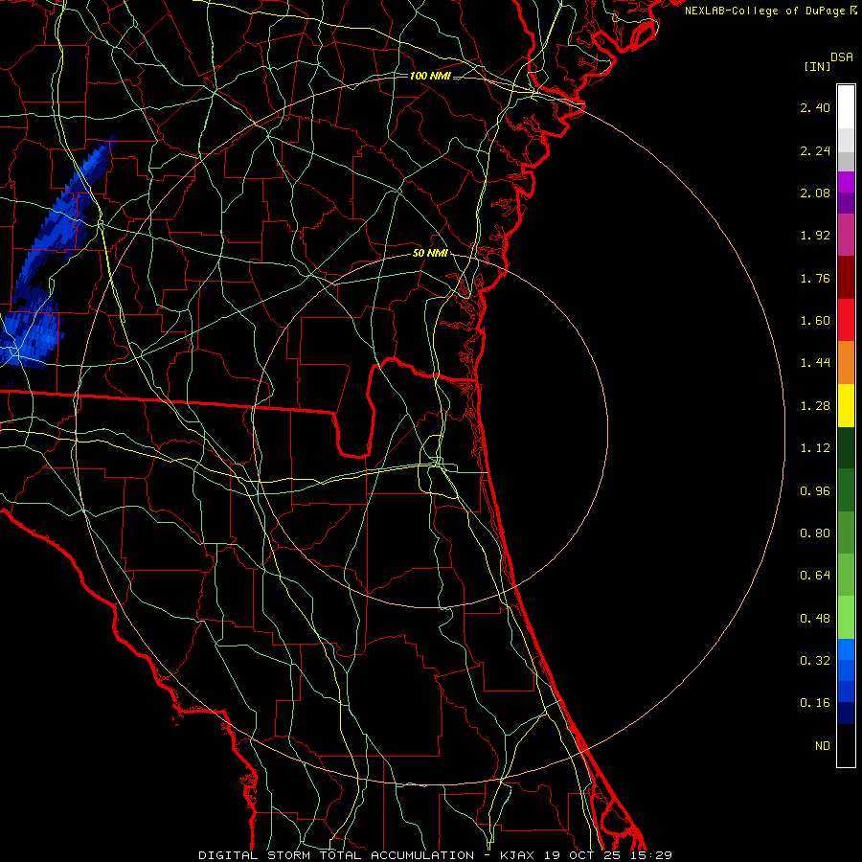Click the white top color band in the legend

coord(846,107)
